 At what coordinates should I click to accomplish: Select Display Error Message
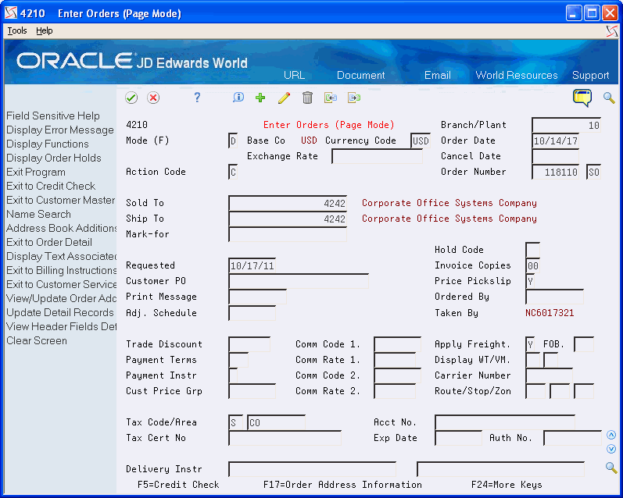click(x=60, y=130)
